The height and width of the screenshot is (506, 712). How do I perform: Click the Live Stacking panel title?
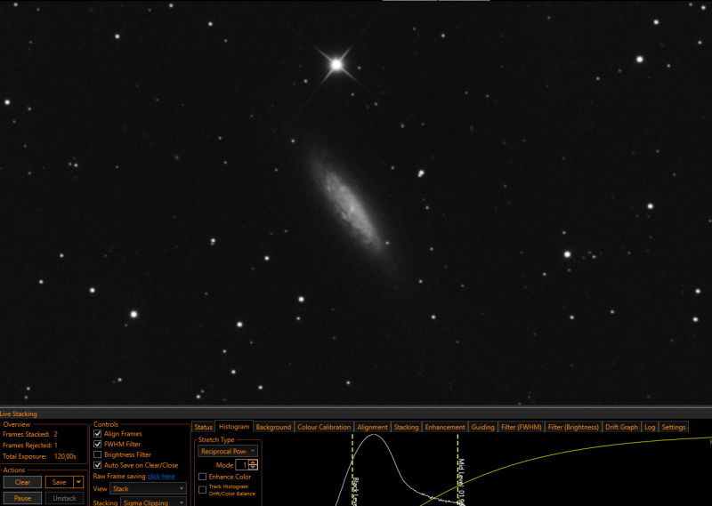[x=19, y=414]
